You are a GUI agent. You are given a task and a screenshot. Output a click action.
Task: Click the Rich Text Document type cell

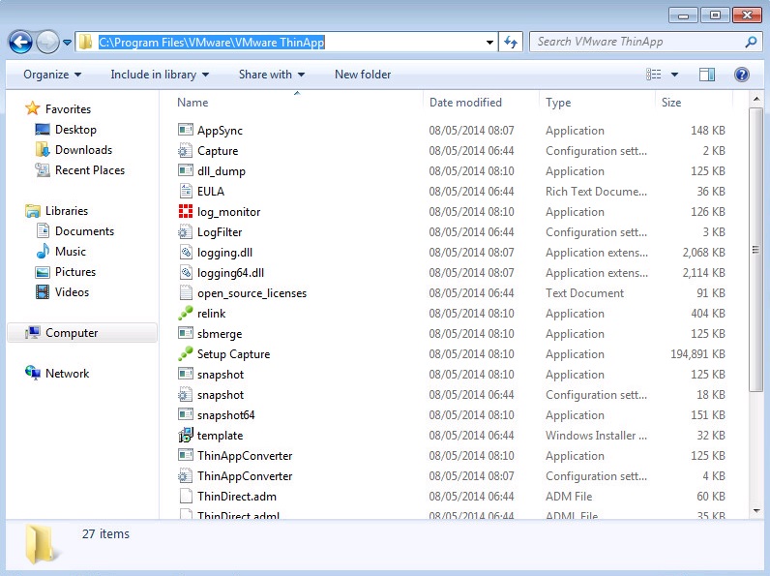click(x=596, y=191)
